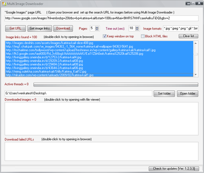
Task: Maximize the Multi Image Downloader window
Action: click(x=193, y=4)
